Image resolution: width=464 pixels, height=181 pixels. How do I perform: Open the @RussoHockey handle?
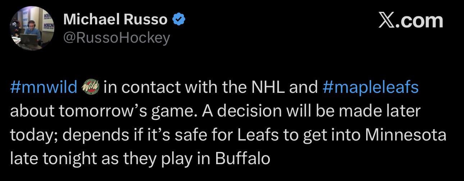point(116,37)
